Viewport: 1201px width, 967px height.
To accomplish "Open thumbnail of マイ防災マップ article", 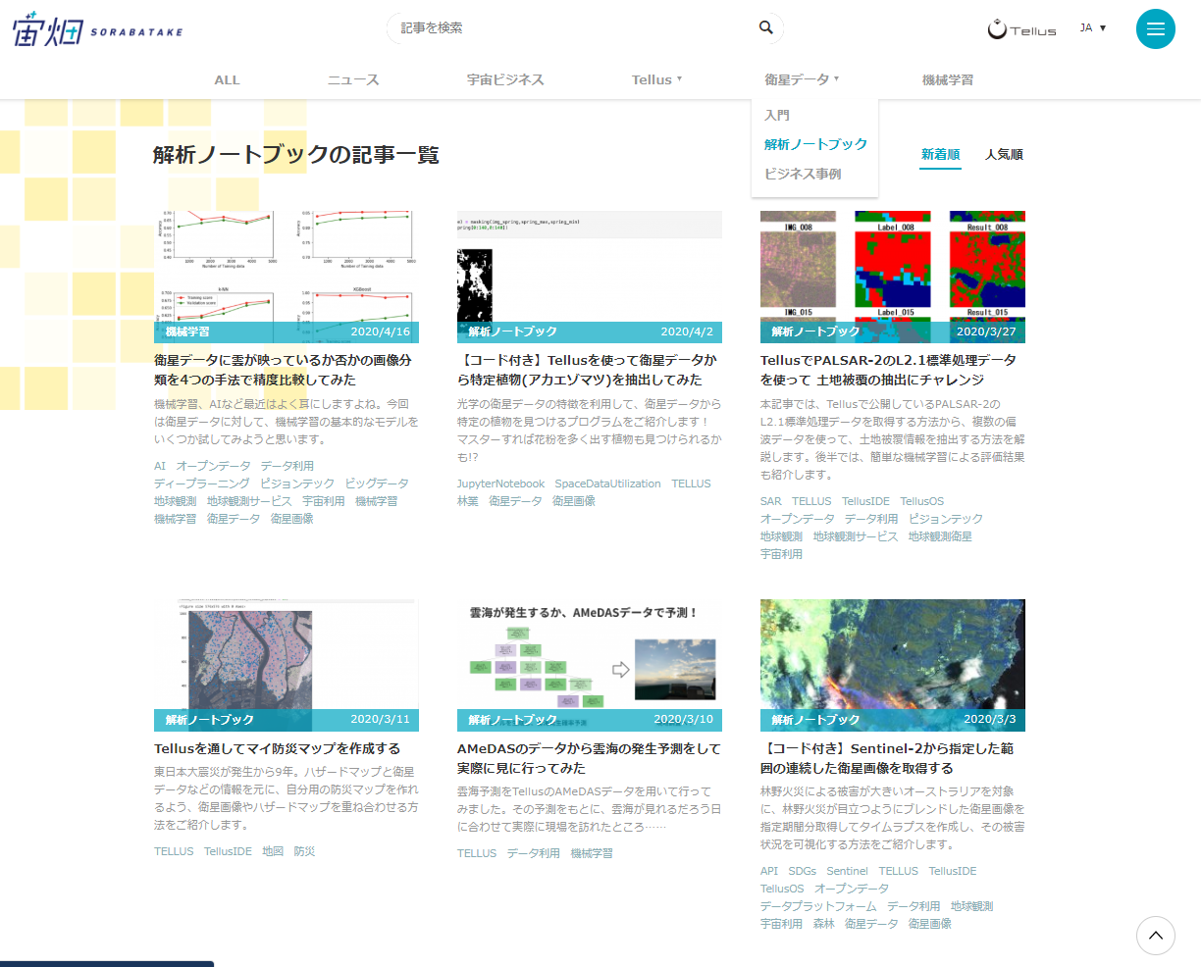I will click(287, 665).
